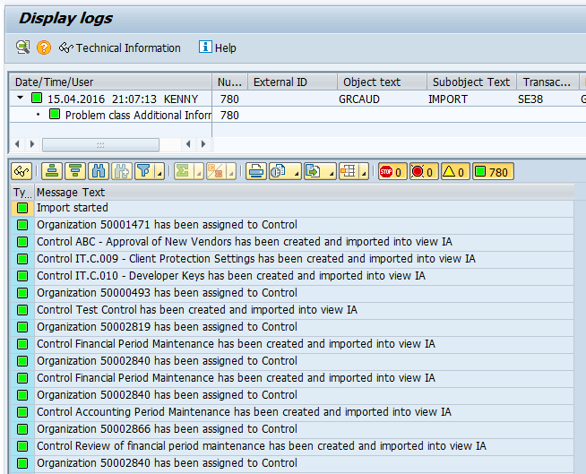Toggle the yellow warning messages filter
This screenshot has height=474, width=586.
pyautogui.click(x=454, y=171)
